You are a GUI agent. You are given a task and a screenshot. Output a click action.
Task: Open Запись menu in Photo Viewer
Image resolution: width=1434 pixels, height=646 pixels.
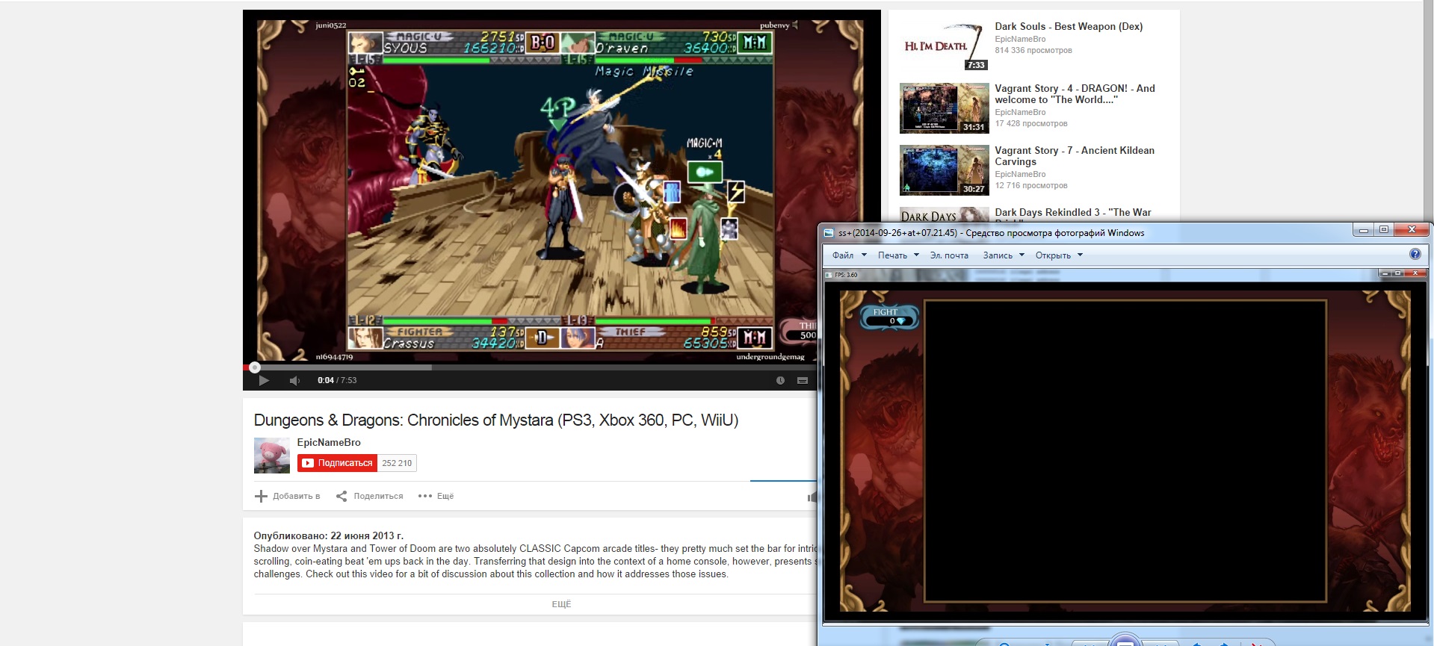1004,255
